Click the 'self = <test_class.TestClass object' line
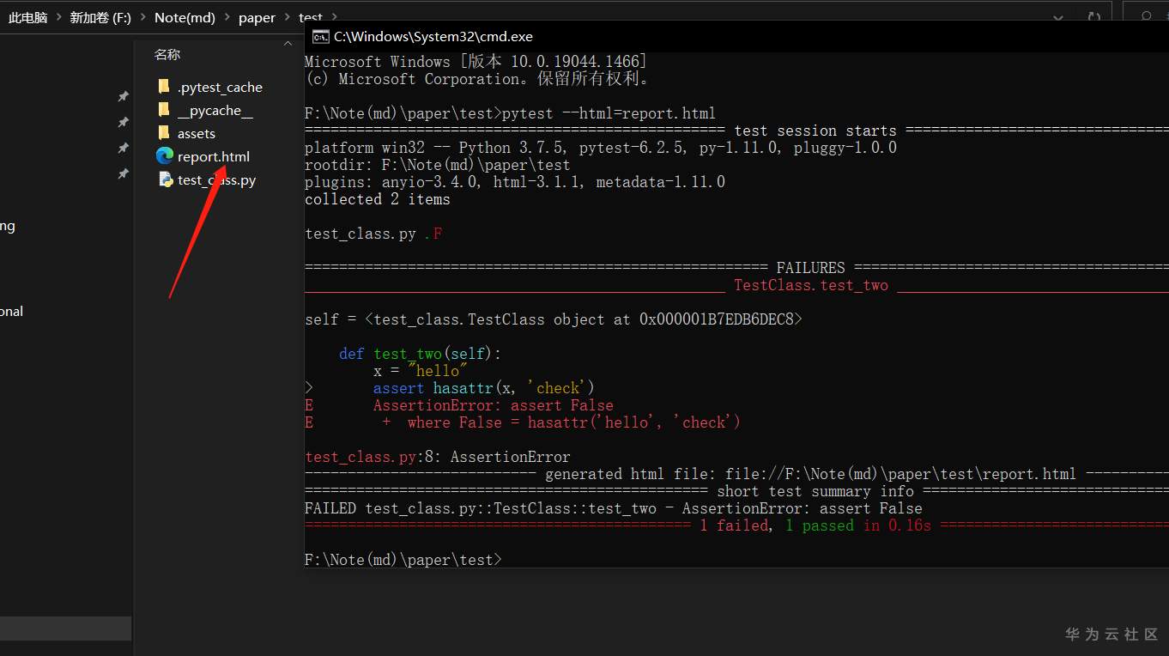The image size is (1169, 656). pos(554,319)
